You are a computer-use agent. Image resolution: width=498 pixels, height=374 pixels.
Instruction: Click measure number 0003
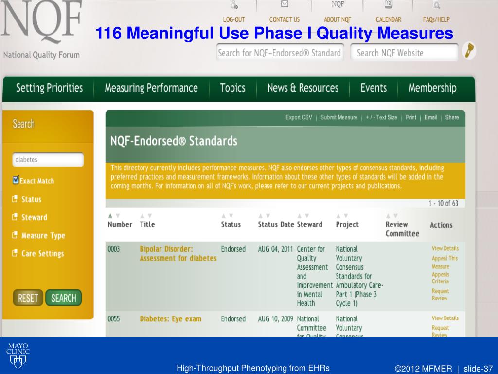114,249
